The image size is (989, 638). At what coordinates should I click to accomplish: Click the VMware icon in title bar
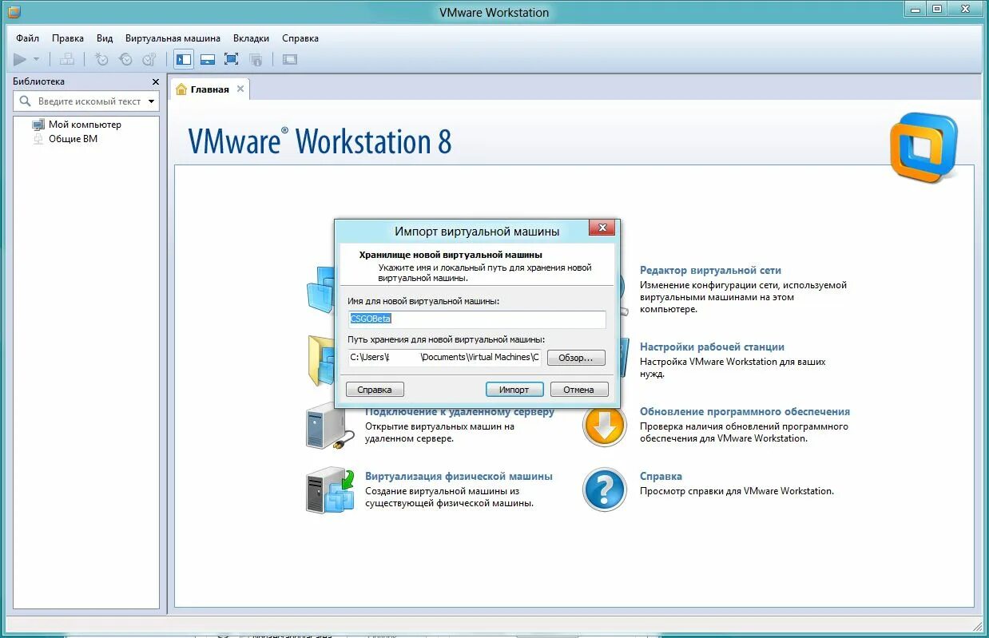coord(14,11)
